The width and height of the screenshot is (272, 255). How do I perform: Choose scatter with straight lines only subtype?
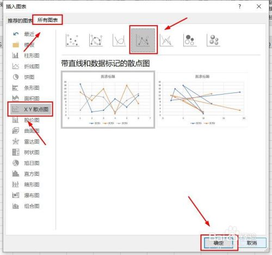tap(166, 40)
